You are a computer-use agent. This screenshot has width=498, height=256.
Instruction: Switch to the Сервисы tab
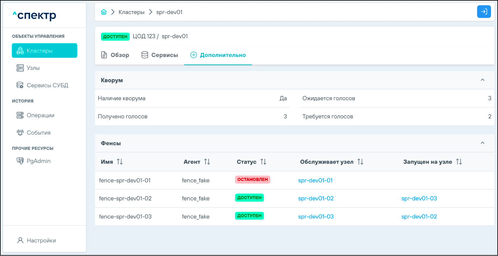160,55
